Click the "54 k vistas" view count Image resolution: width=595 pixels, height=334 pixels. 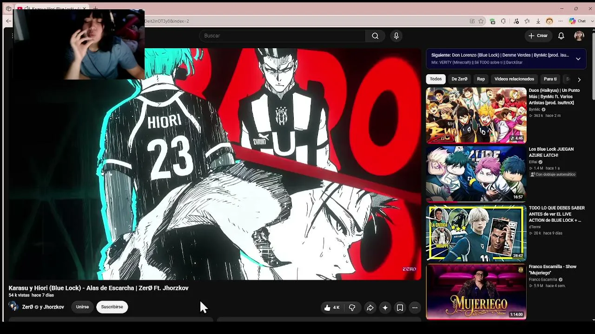19,295
